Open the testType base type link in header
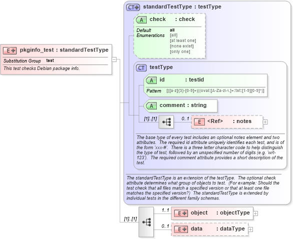The image size is (293, 239). [x=210, y=6]
